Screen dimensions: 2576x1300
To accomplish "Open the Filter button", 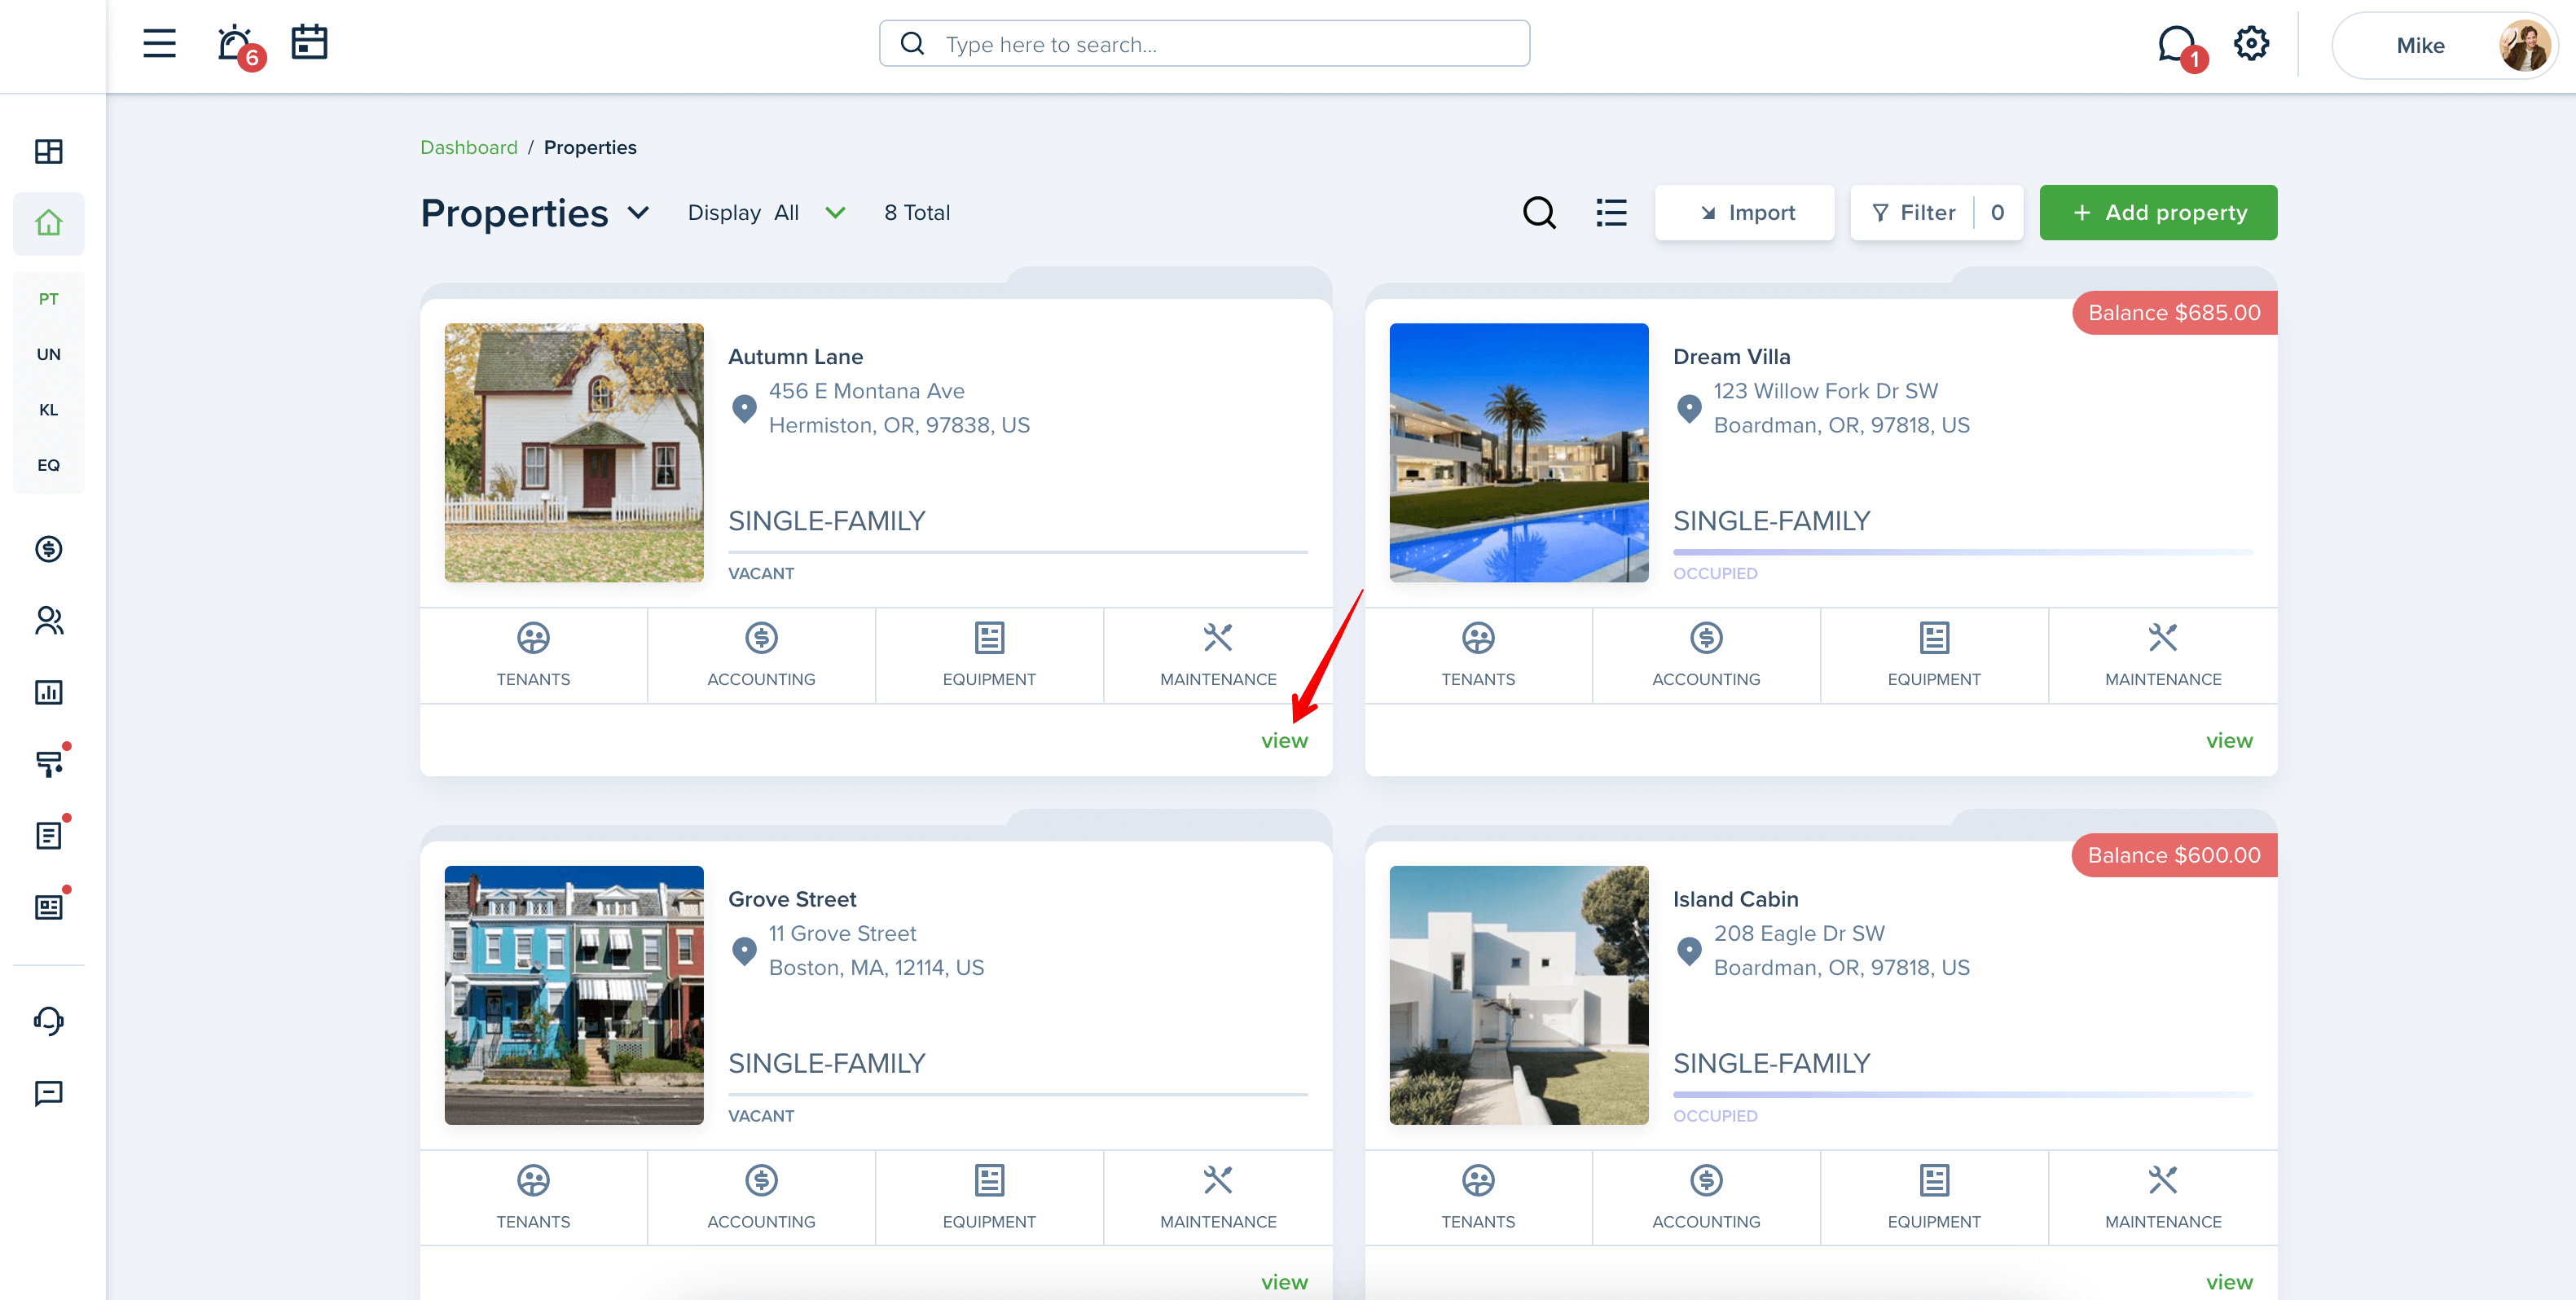I will click(1937, 212).
